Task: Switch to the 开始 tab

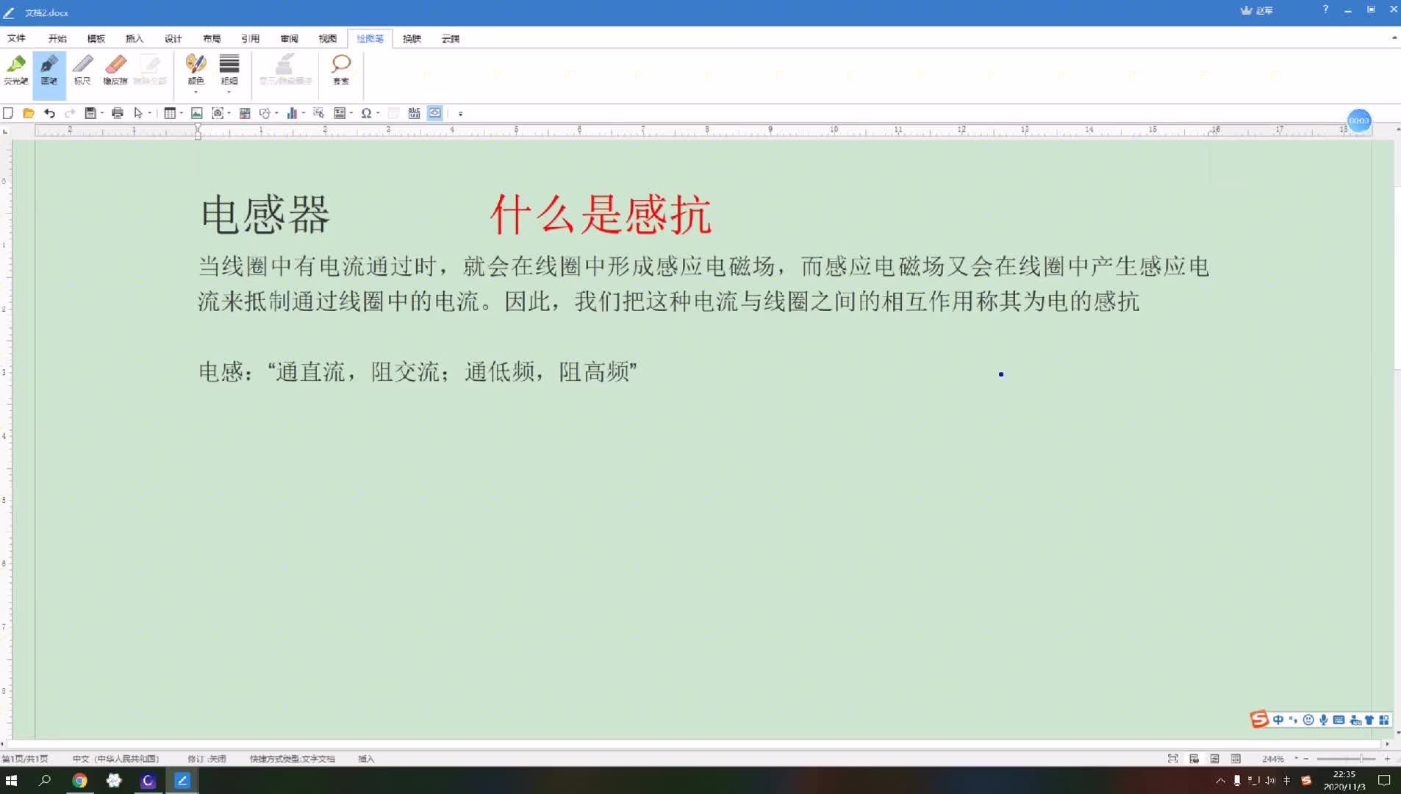Action: 57,38
